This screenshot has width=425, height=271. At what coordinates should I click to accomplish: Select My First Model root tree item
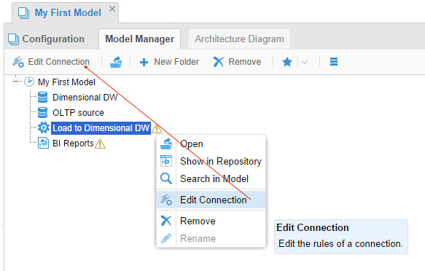point(66,82)
